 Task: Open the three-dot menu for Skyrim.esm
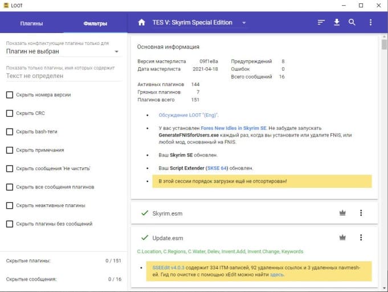point(361,213)
